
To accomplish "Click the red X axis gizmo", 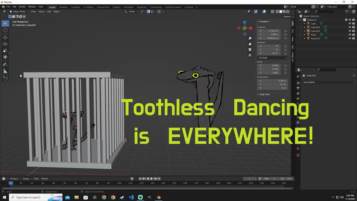I will (250, 28).
